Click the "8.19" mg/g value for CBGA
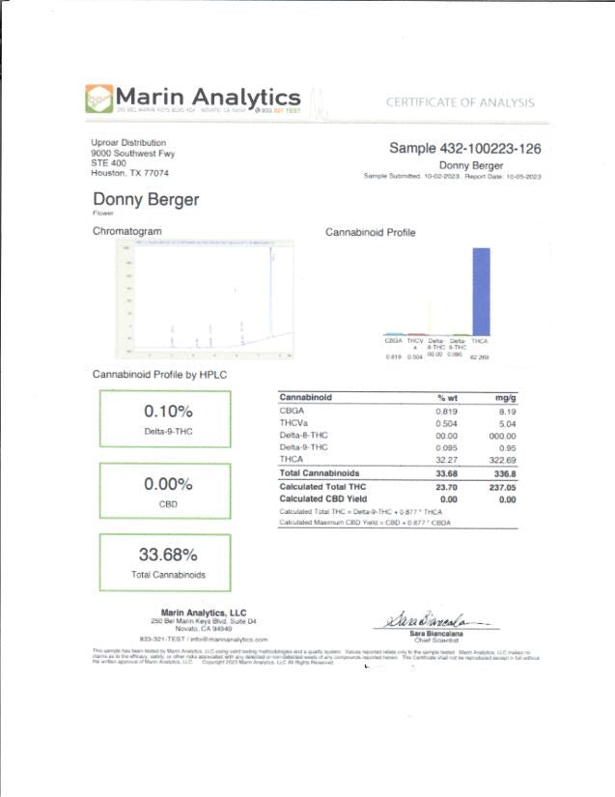 (x=507, y=412)
